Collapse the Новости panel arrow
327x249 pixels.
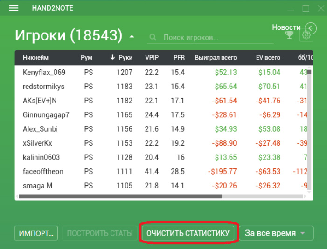tap(311, 28)
